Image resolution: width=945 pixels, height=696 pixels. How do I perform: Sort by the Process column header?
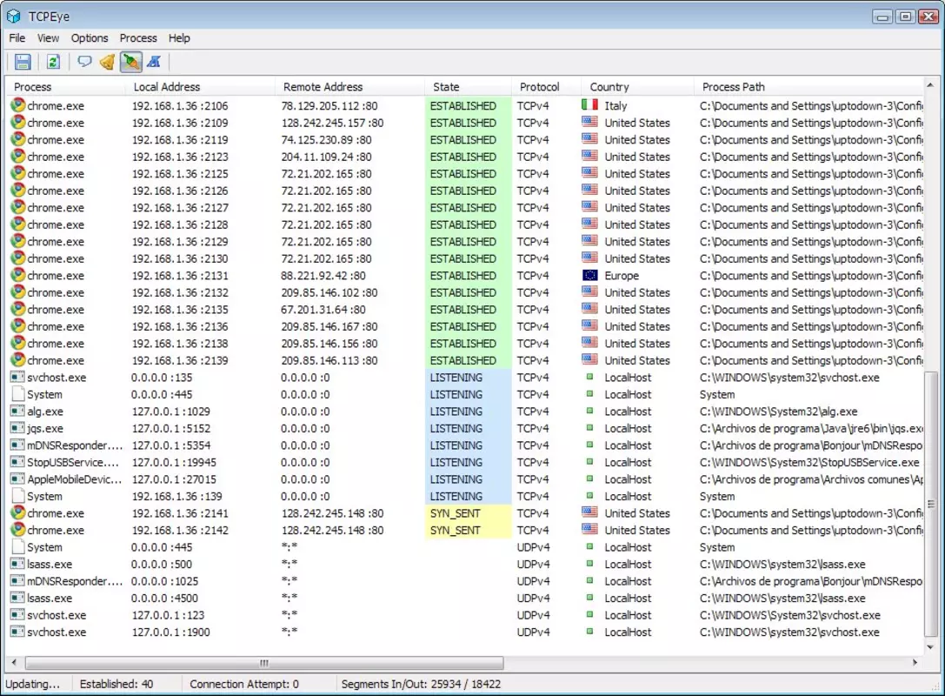(66, 87)
